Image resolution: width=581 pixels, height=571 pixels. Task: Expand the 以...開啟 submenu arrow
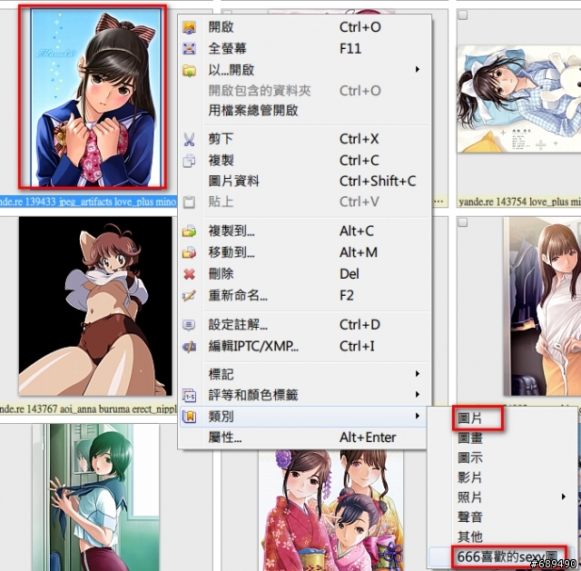pos(418,70)
